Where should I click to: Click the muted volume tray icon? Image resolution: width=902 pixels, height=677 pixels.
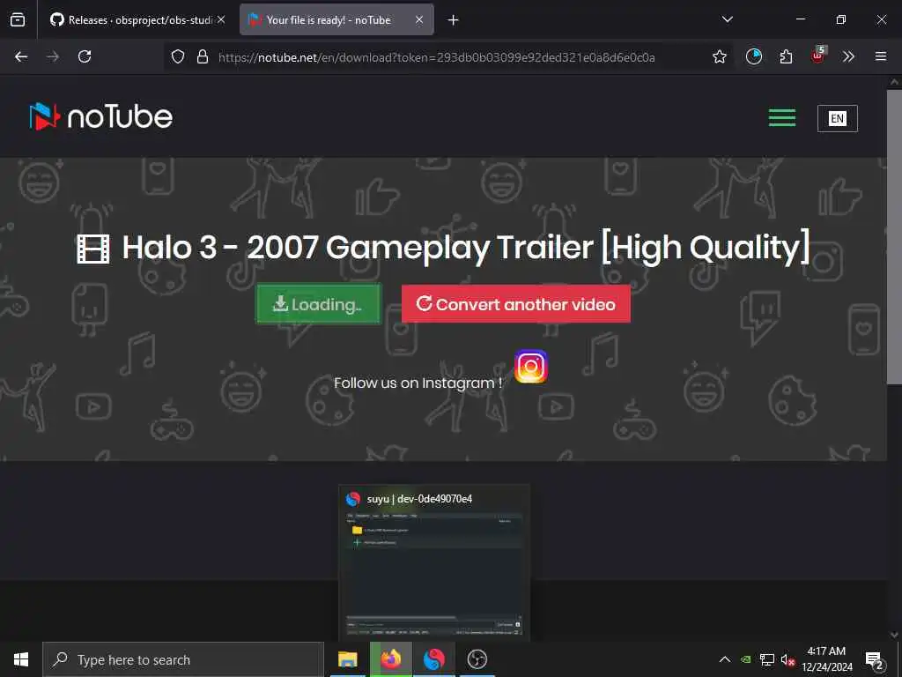[x=787, y=659]
